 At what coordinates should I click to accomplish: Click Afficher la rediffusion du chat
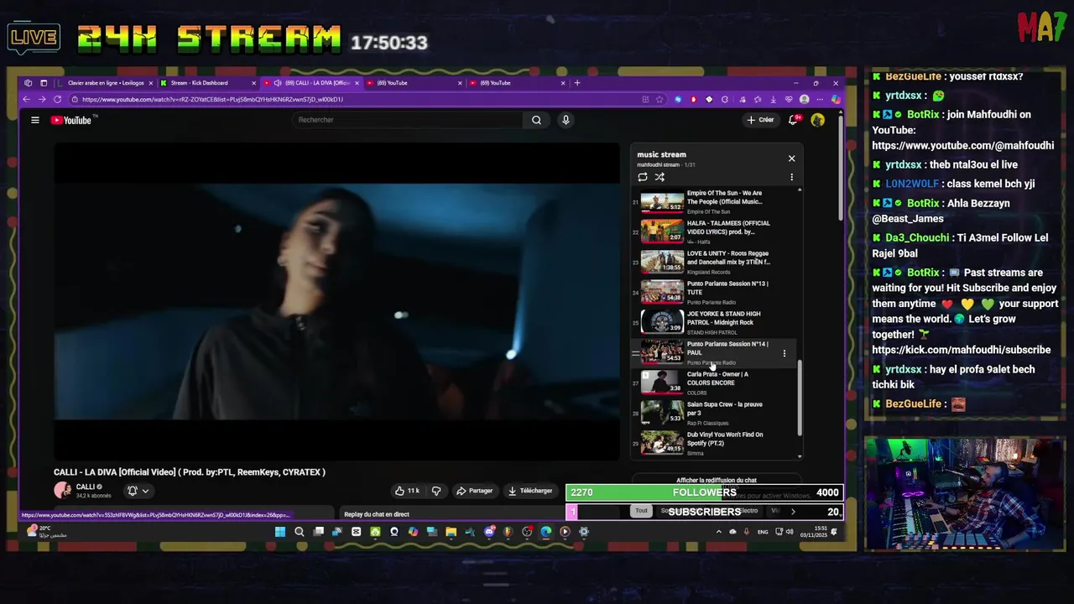coord(717,481)
